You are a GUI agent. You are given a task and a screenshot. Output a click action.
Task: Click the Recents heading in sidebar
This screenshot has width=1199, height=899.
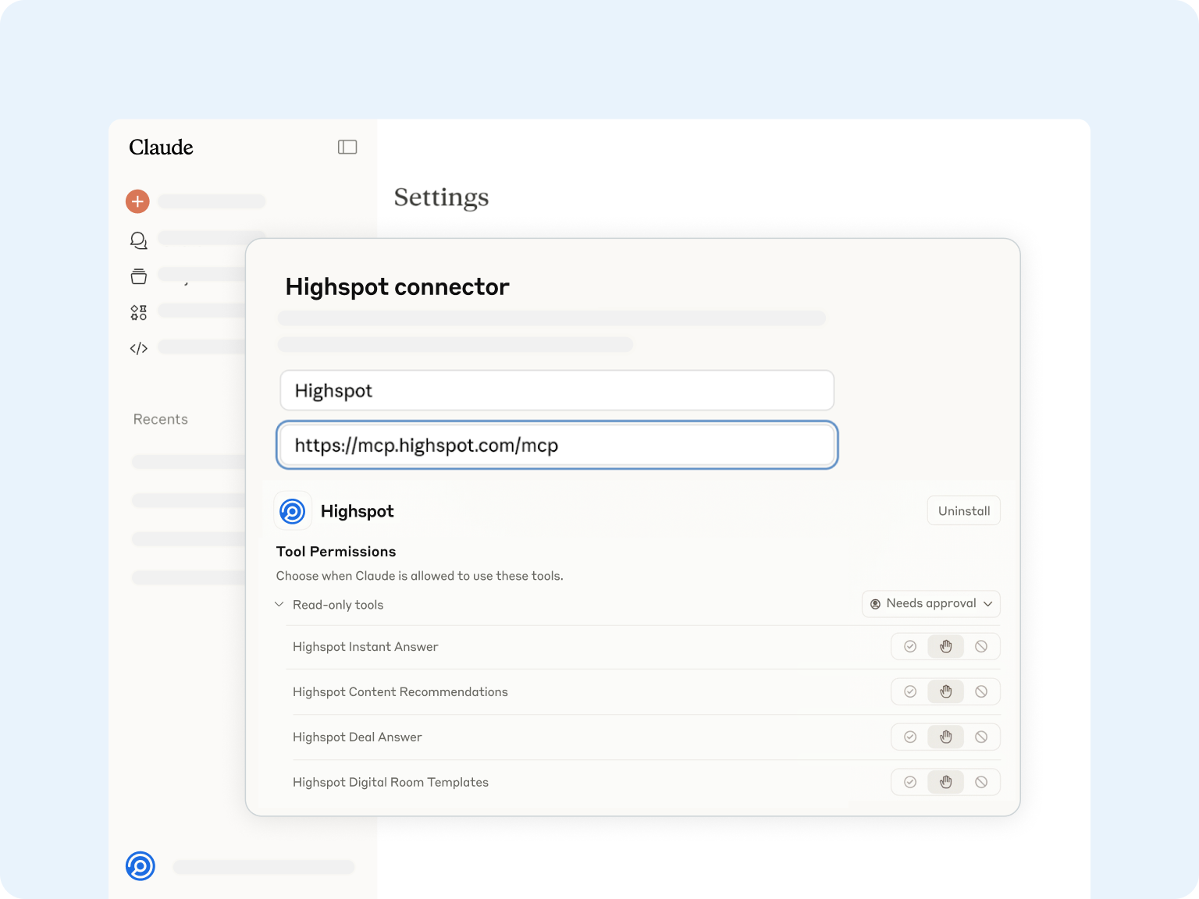tap(161, 419)
